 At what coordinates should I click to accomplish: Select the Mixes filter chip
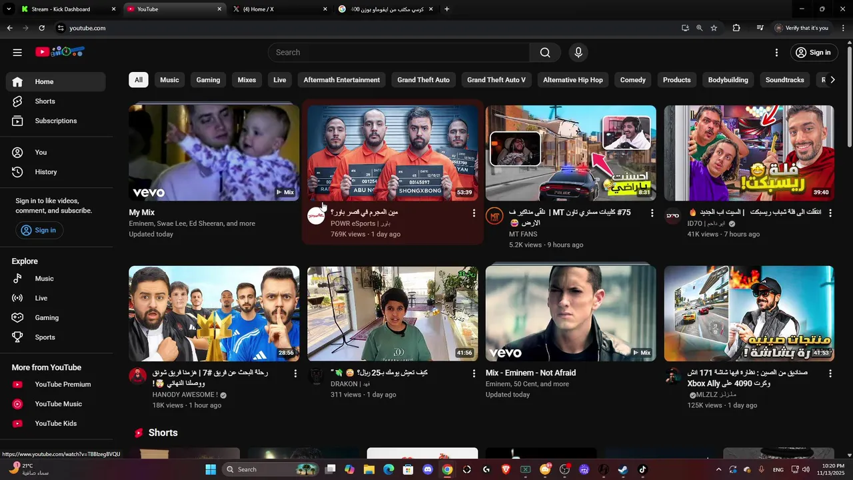pos(247,80)
